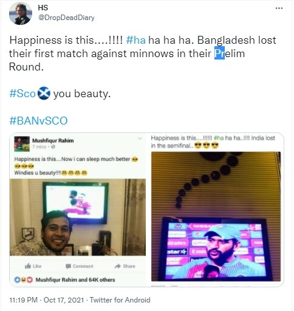Click the @DropDeadDiary handle

(x=66, y=18)
